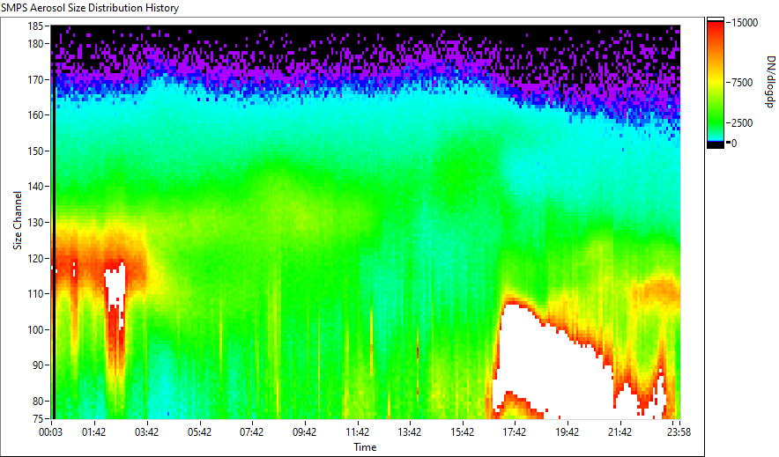The width and height of the screenshot is (779, 457).
Task: Click the 17:42 time tick label
Action: tap(515, 432)
